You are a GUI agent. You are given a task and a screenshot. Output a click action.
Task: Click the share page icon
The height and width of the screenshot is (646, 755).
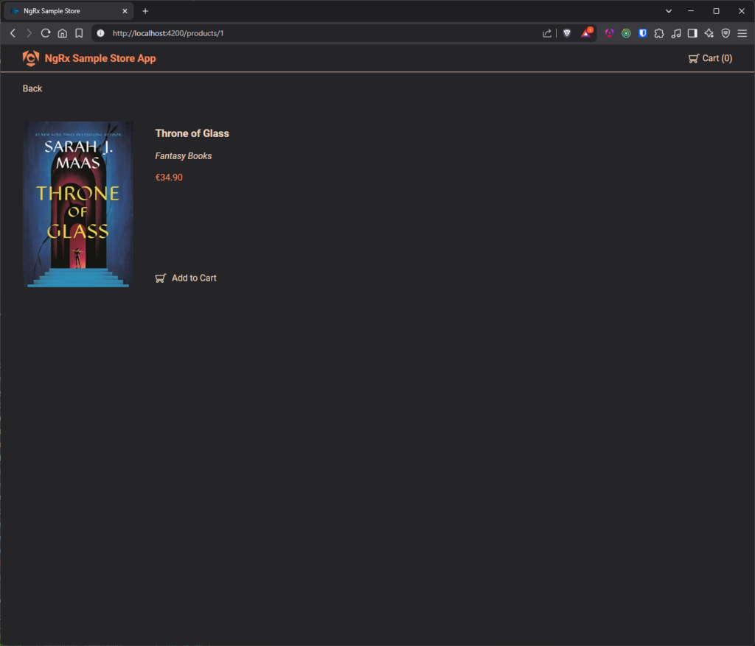[547, 33]
